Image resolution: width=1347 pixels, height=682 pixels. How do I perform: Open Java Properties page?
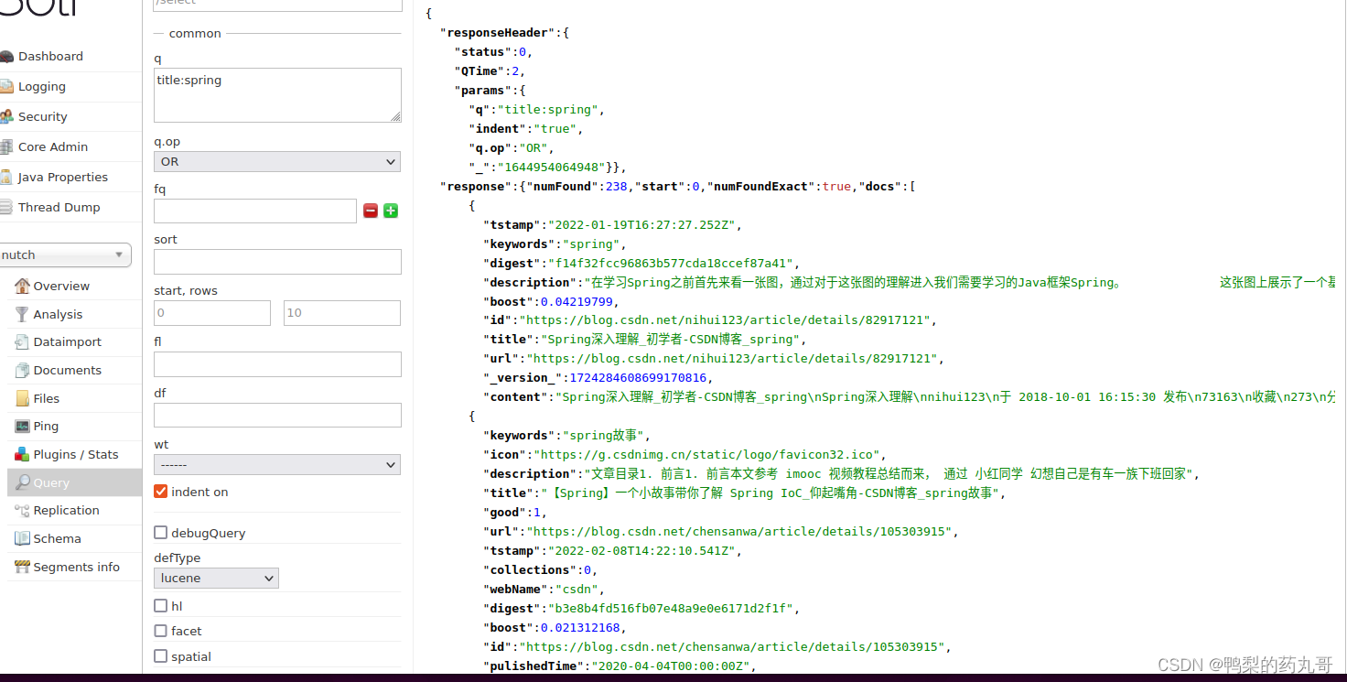point(63,177)
